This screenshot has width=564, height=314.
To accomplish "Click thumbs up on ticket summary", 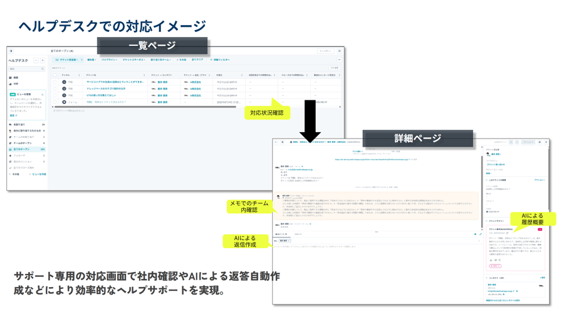I will (492, 259).
